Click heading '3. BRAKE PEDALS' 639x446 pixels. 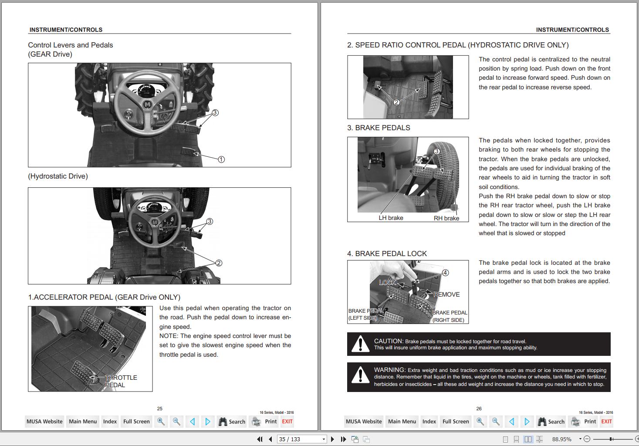point(379,128)
